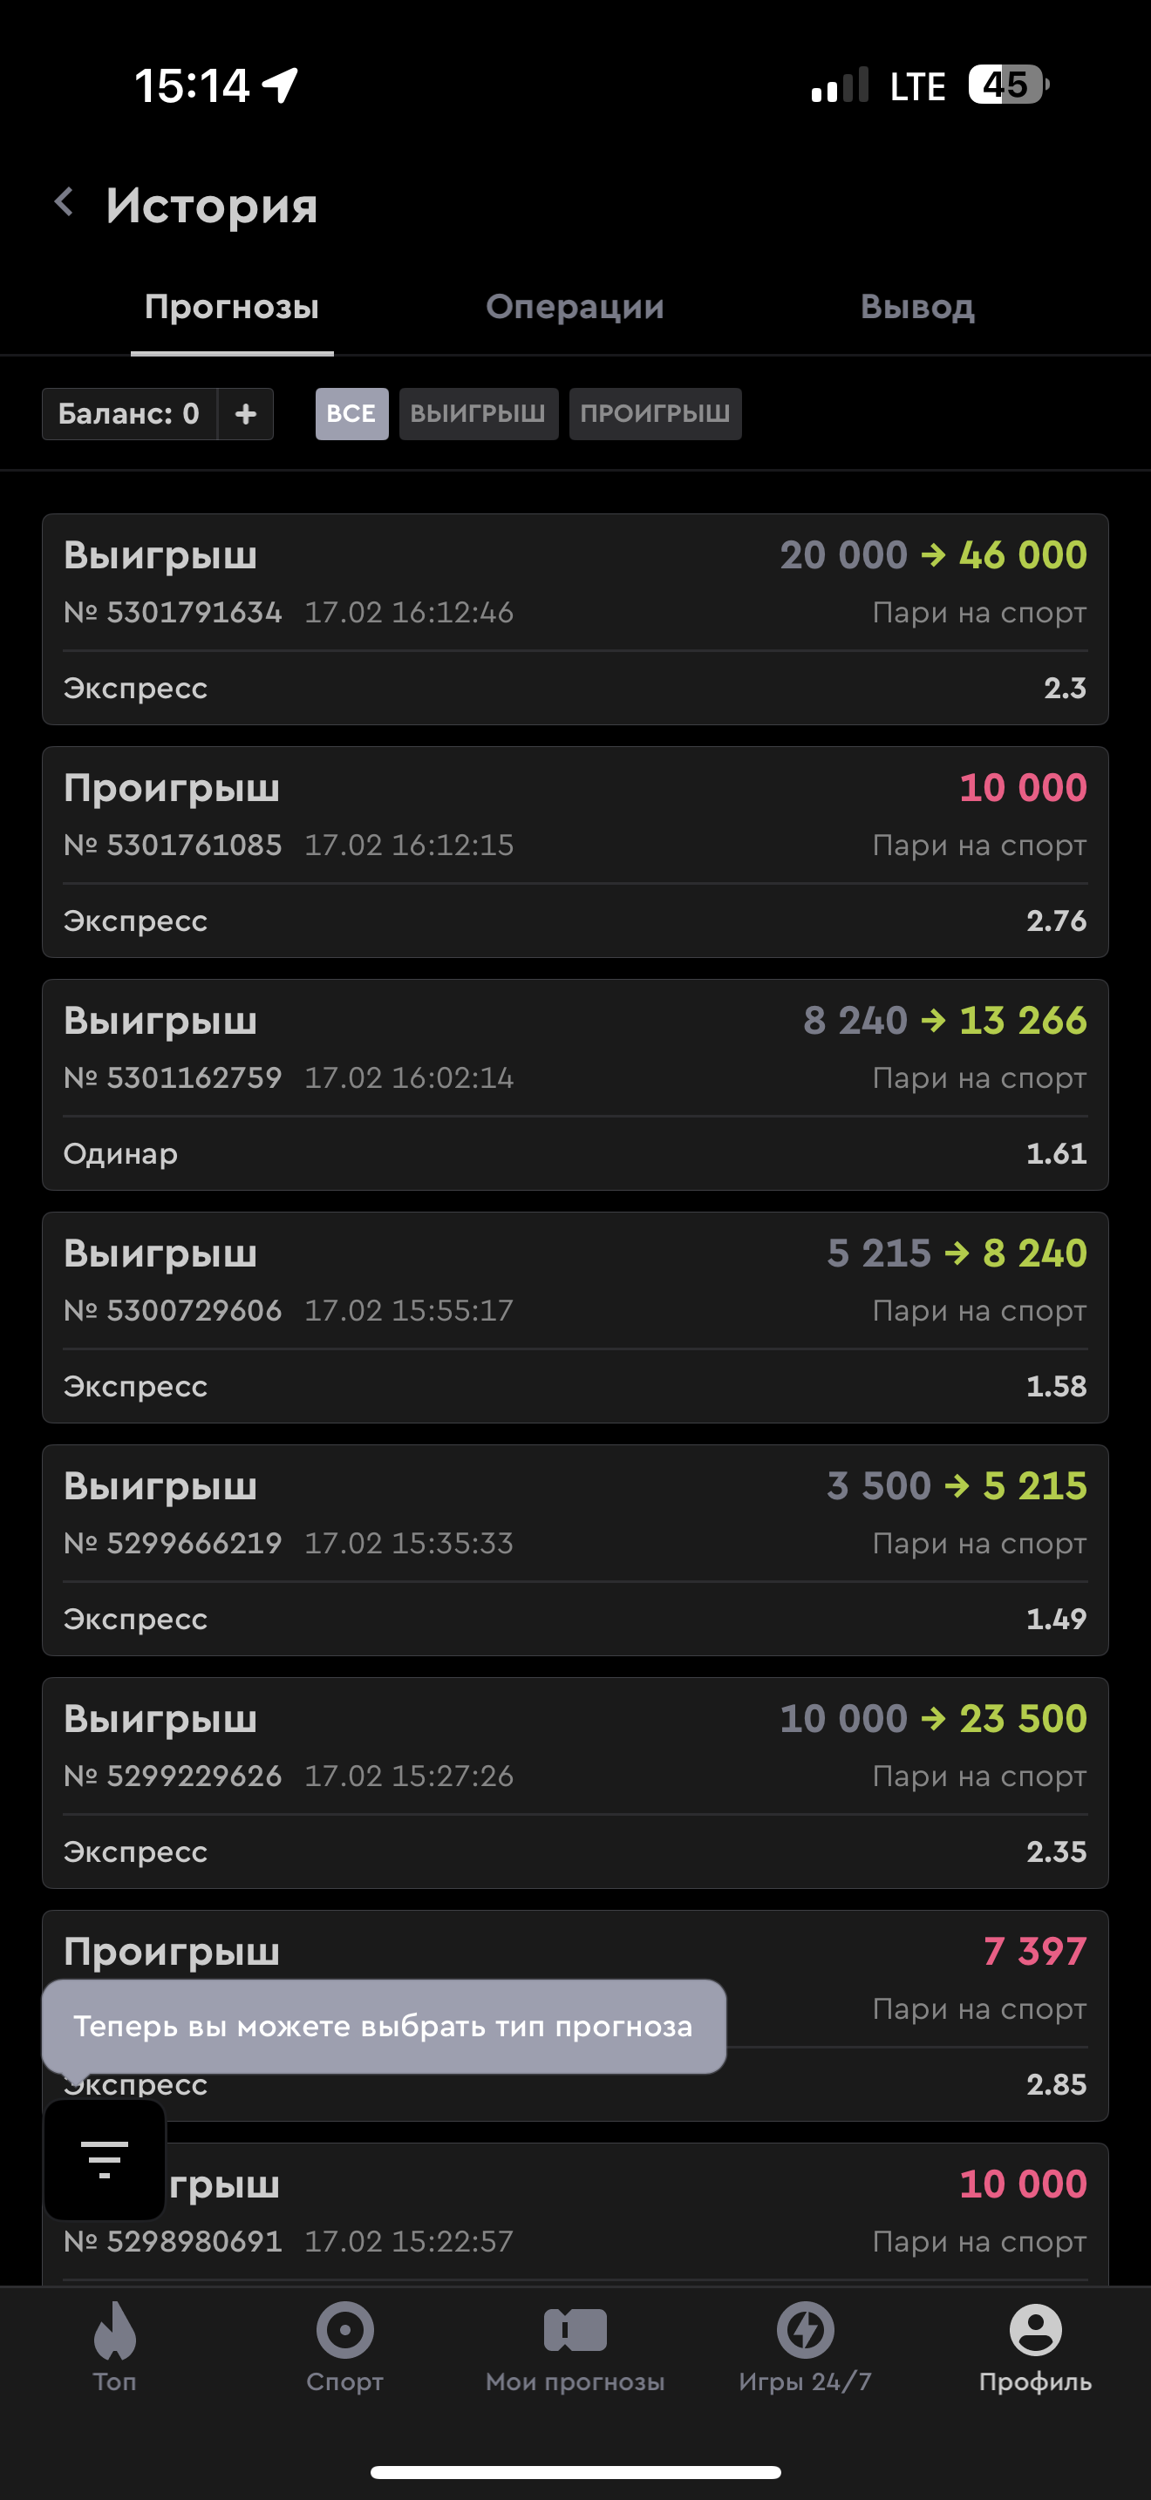Filter bets by ВЫИГРЫШ
This screenshot has width=1151, height=2500.
pyautogui.click(x=478, y=414)
